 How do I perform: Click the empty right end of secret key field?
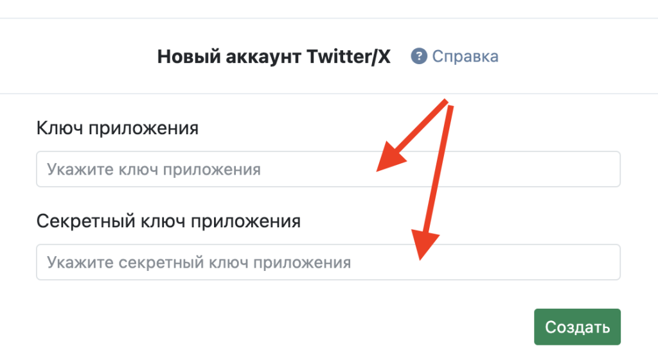pos(578,263)
